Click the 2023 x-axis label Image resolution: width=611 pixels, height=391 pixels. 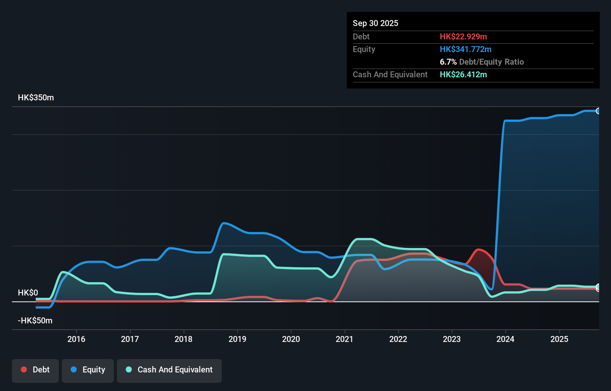[452, 339]
